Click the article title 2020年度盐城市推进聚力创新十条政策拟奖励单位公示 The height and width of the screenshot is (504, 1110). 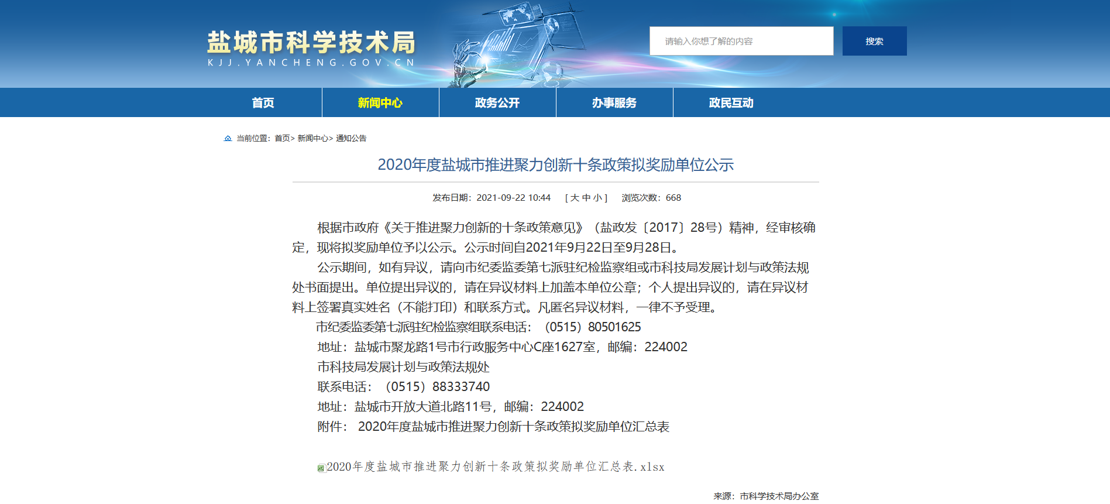[555, 165]
